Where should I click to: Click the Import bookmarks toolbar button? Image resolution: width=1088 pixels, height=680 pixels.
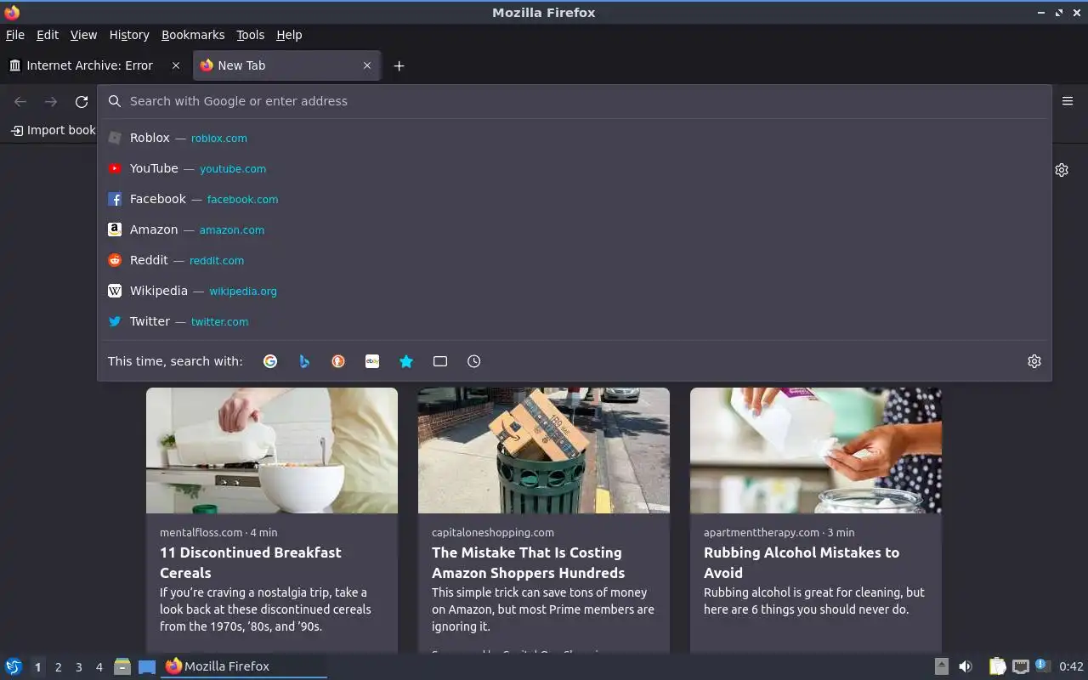(x=53, y=130)
